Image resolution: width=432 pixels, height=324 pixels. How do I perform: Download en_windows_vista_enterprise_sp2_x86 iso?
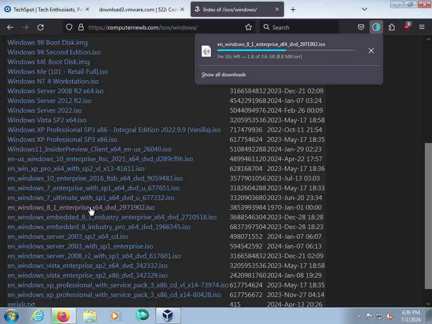[x=87, y=275]
